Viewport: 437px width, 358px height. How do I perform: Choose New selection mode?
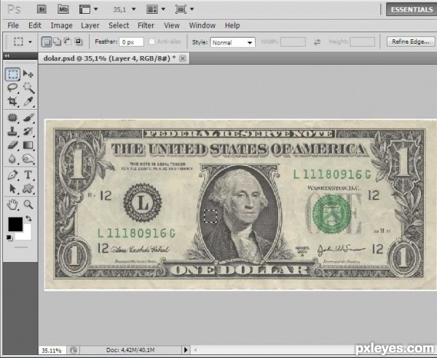[x=47, y=41]
